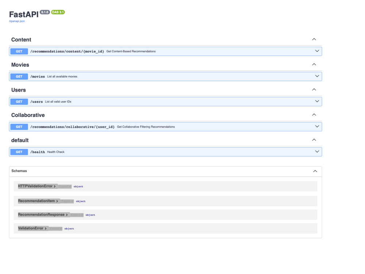The width and height of the screenshot is (365, 274).
Task: Click GET badge for /recommendations/content/{movie_id}
Action: [19, 52]
